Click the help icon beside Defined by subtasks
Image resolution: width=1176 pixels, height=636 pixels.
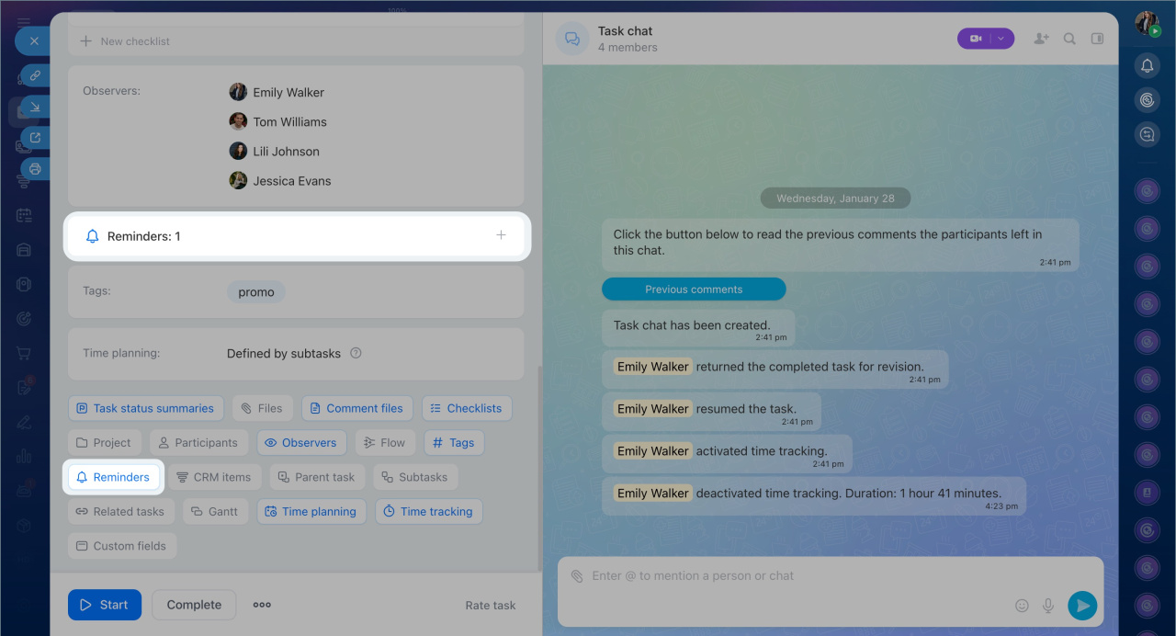pyautogui.click(x=356, y=353)
